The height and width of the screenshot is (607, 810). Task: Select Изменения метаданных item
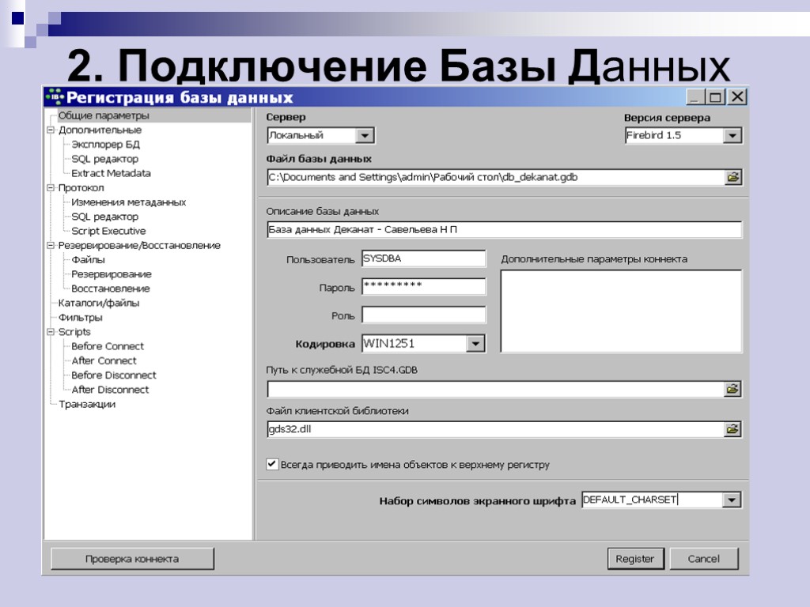coord(129,202)
